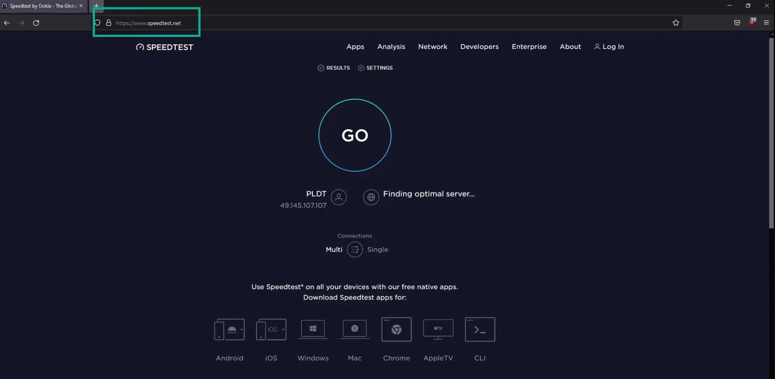Select Single connection mode

point(377,250)
